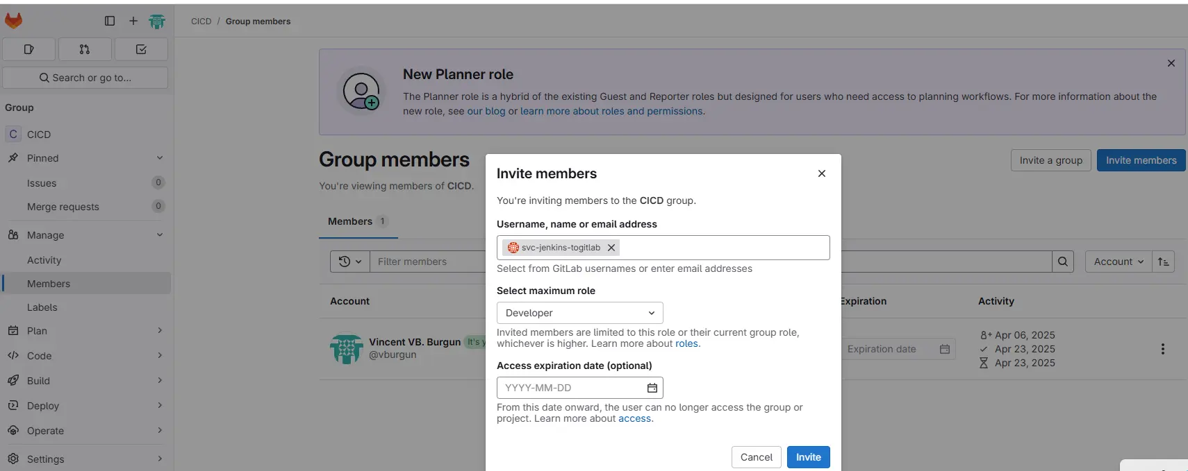Toggle the sort direction button
The width and height of the screenshot is (1188, 471).
[1164, 262]
